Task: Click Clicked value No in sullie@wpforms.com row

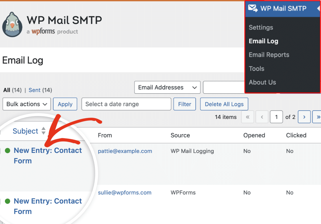Action: pos(290,193)
